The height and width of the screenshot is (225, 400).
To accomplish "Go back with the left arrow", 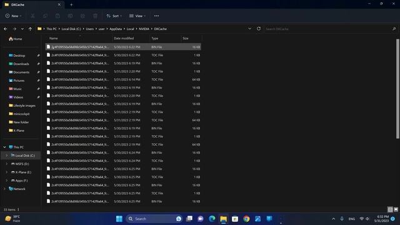I will 6,29.
